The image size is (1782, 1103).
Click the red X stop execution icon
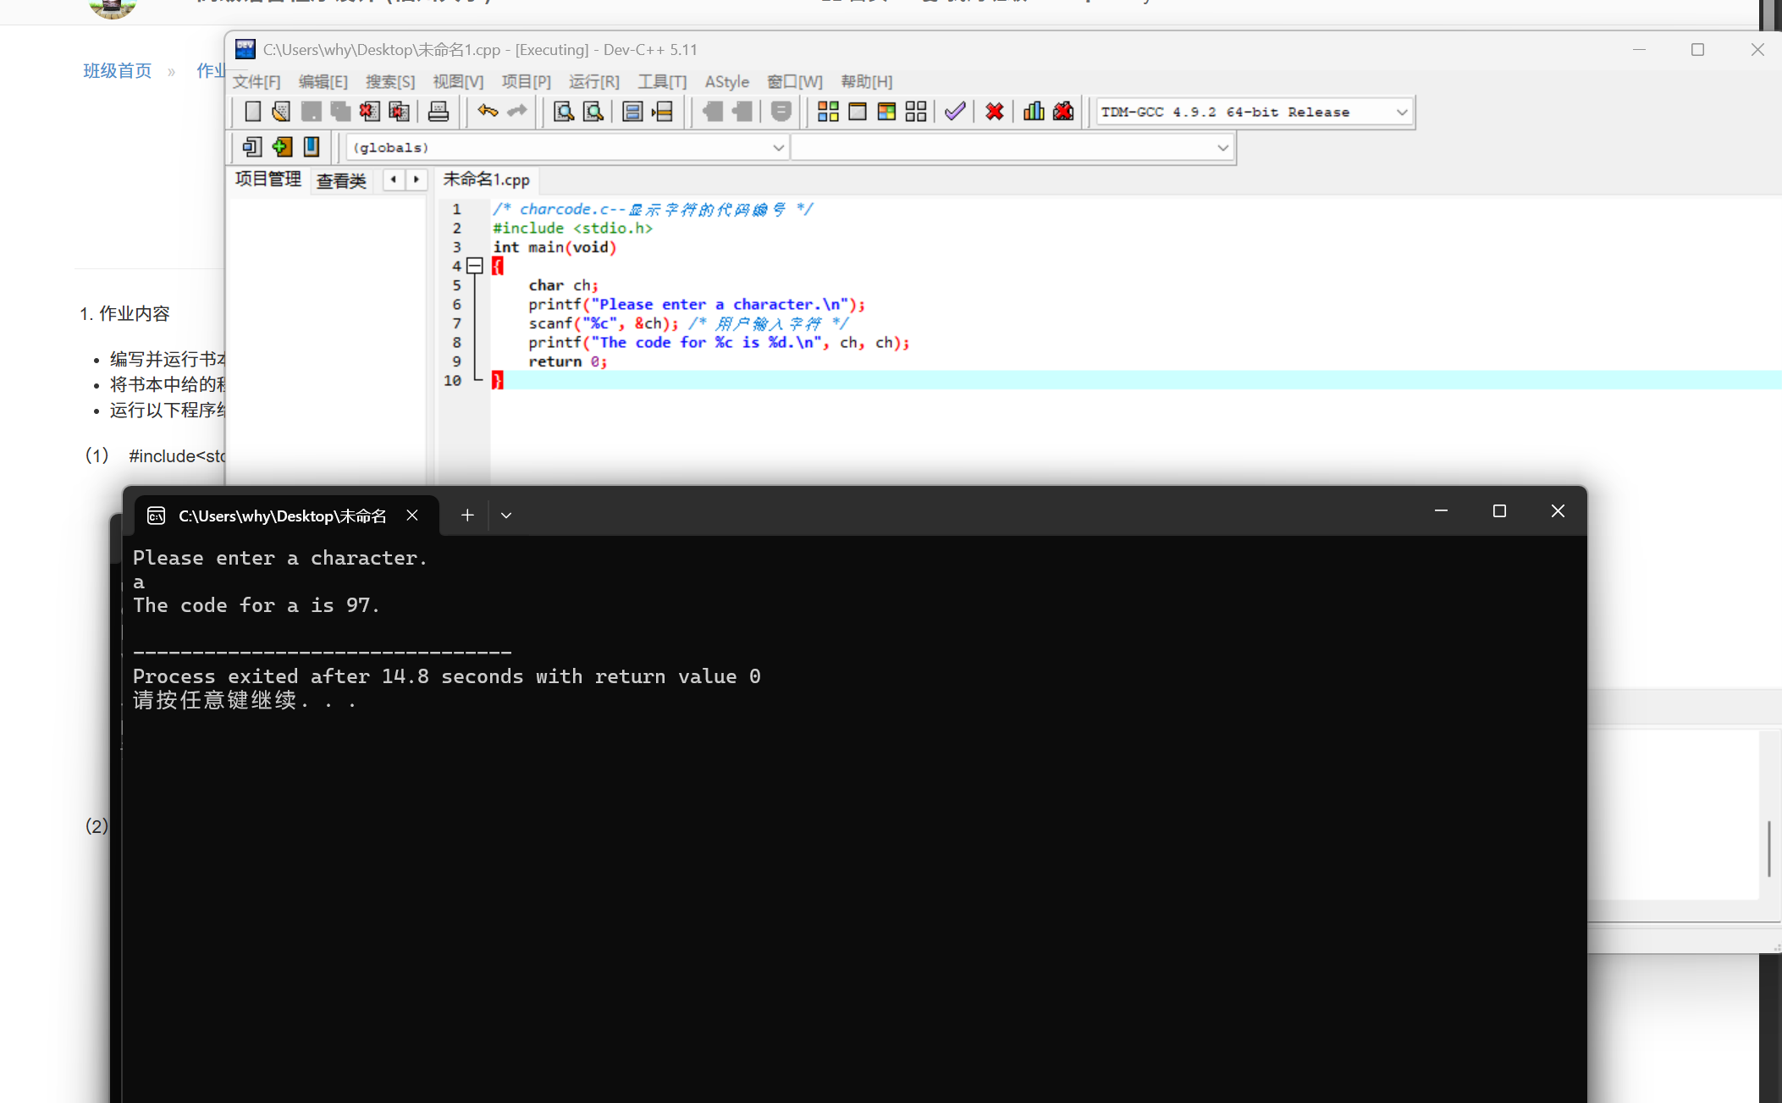point(995,111)
